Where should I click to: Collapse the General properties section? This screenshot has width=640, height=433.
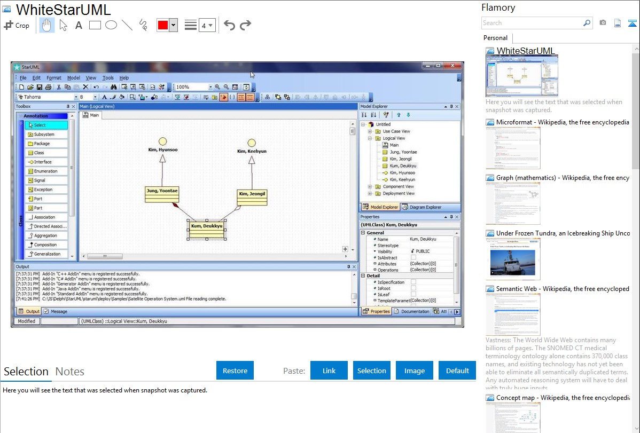(x=363, y=233)
